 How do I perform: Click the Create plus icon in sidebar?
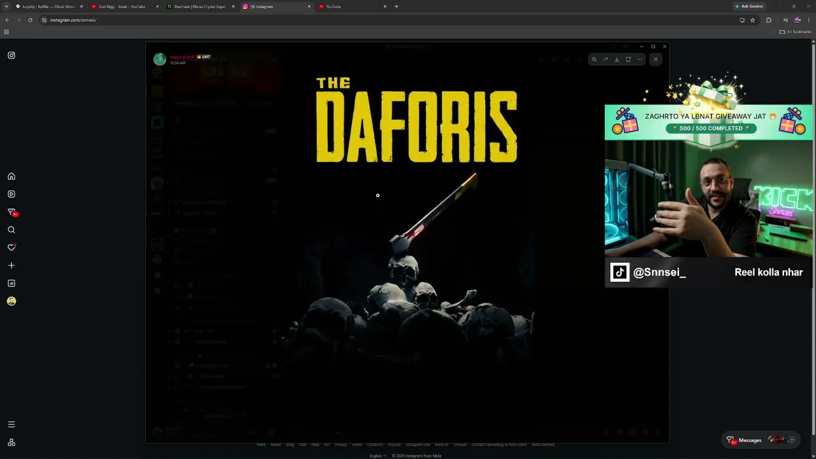[x=11, y=265]
